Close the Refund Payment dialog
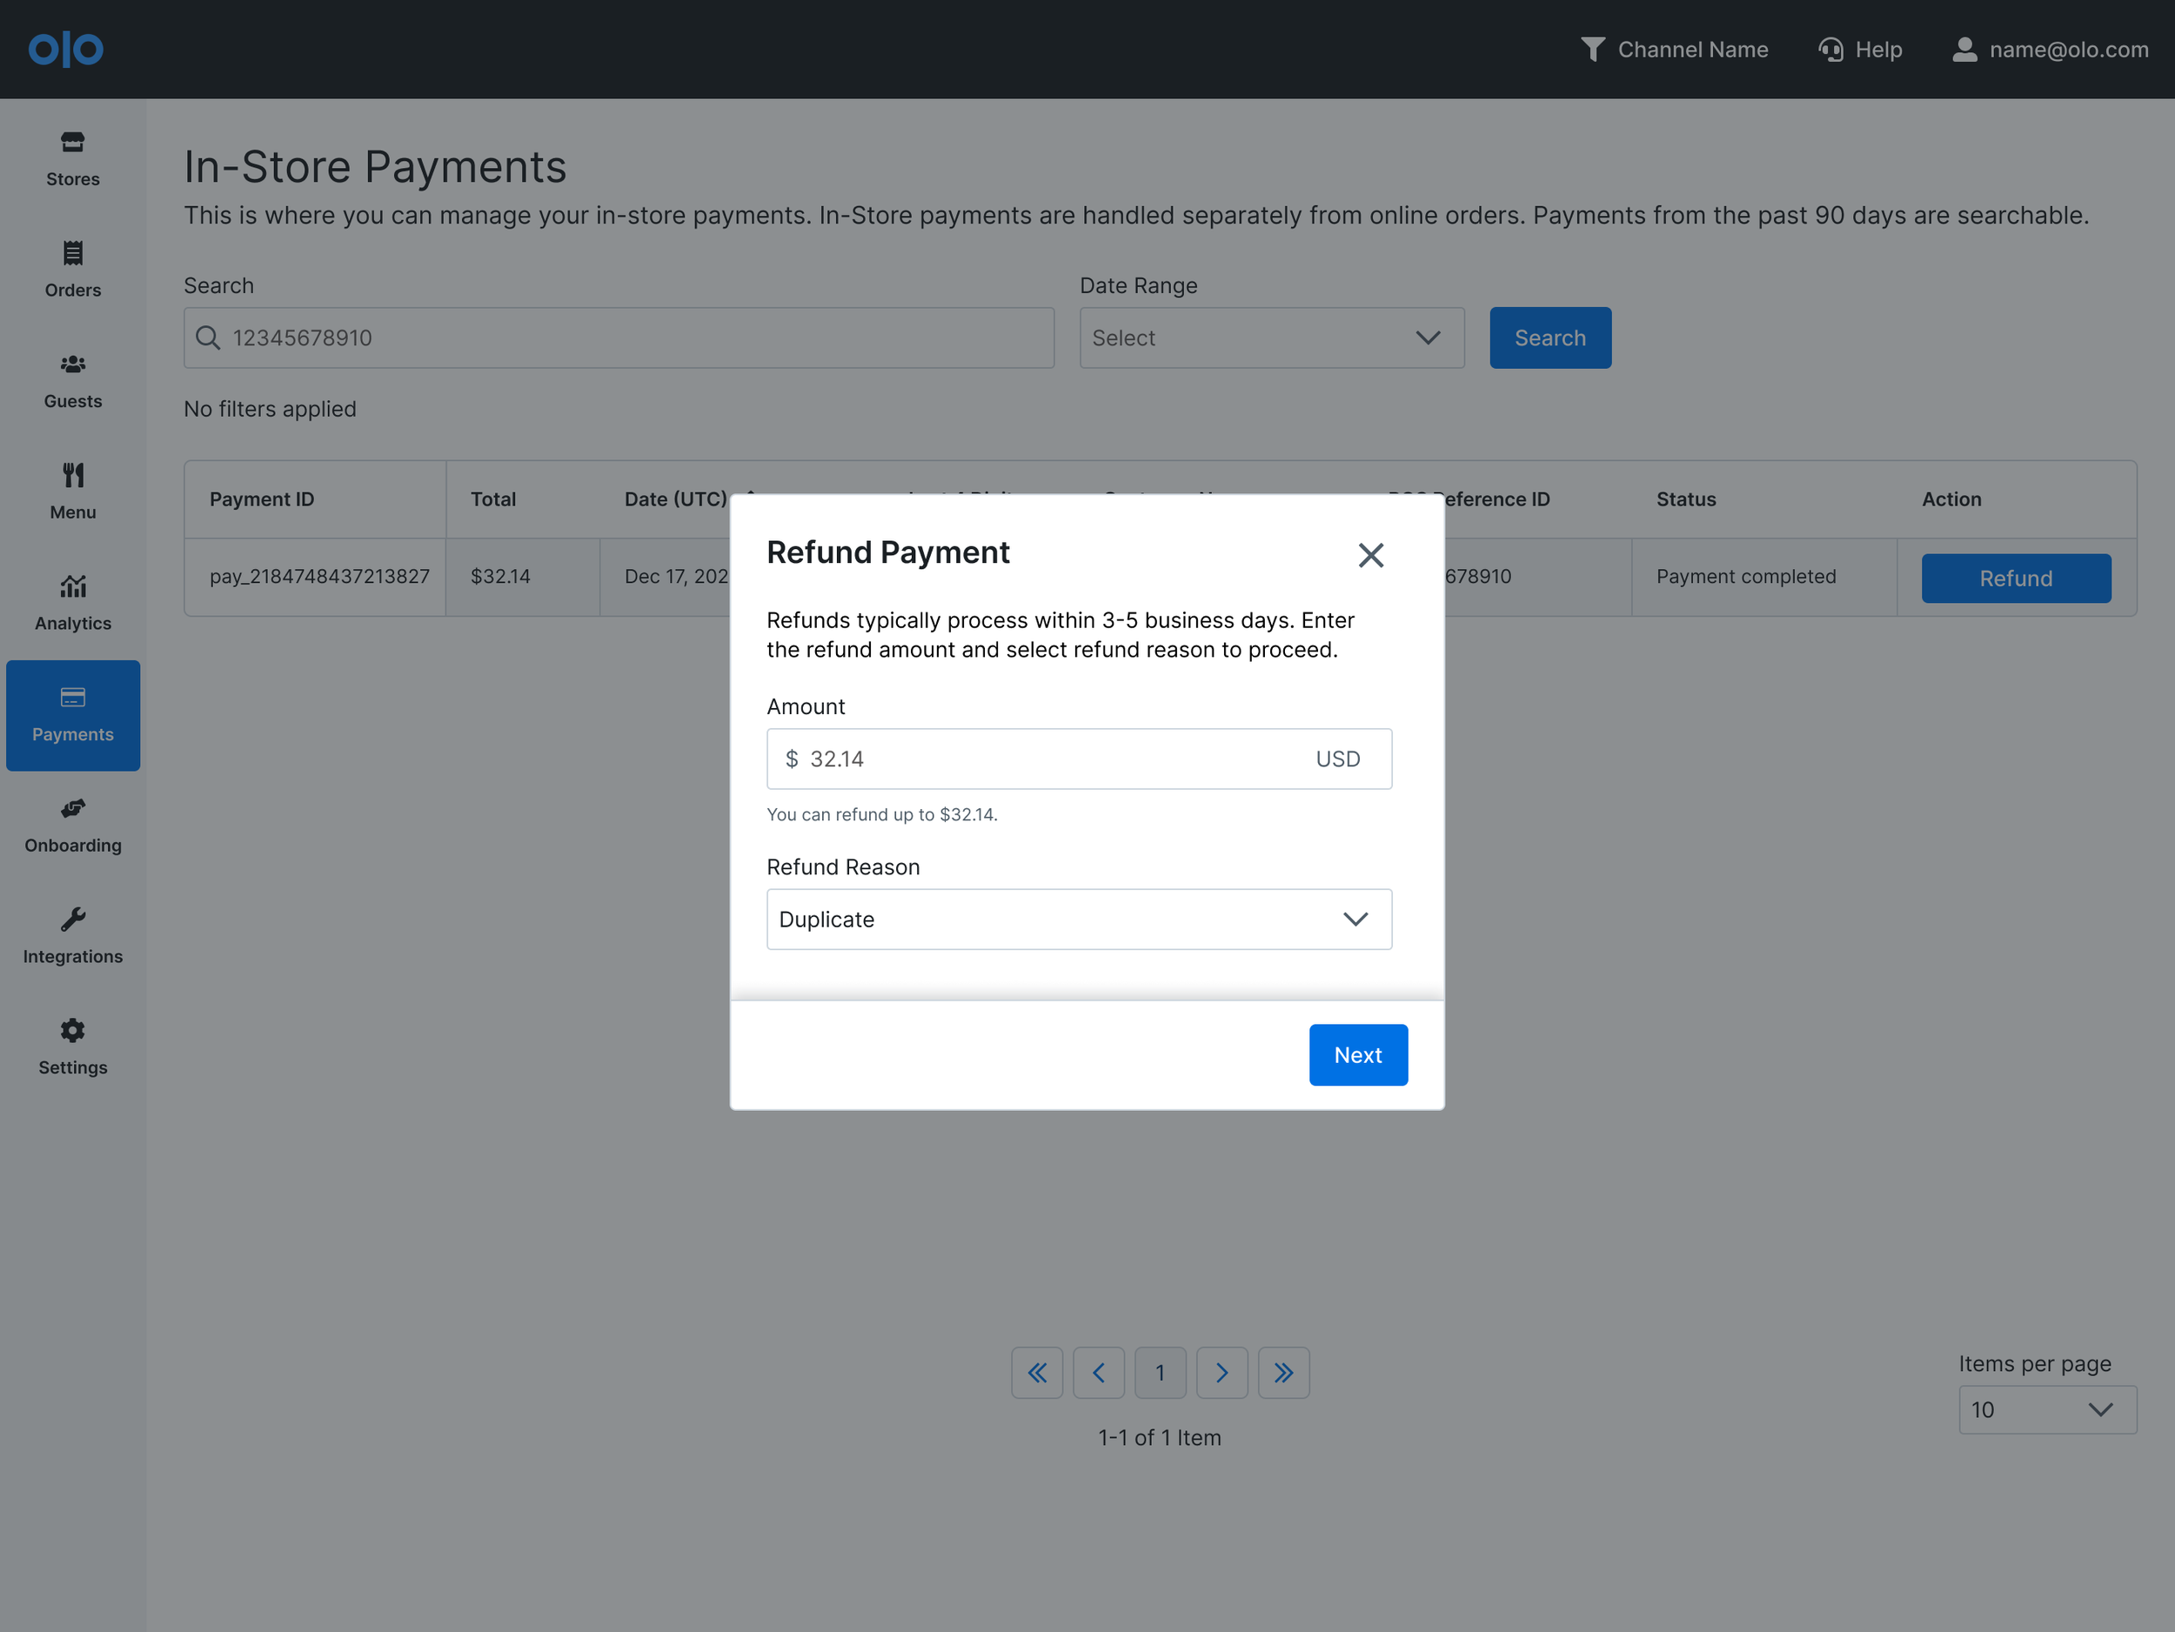The image size is (2175, 1632). (x=1370, y=556)
